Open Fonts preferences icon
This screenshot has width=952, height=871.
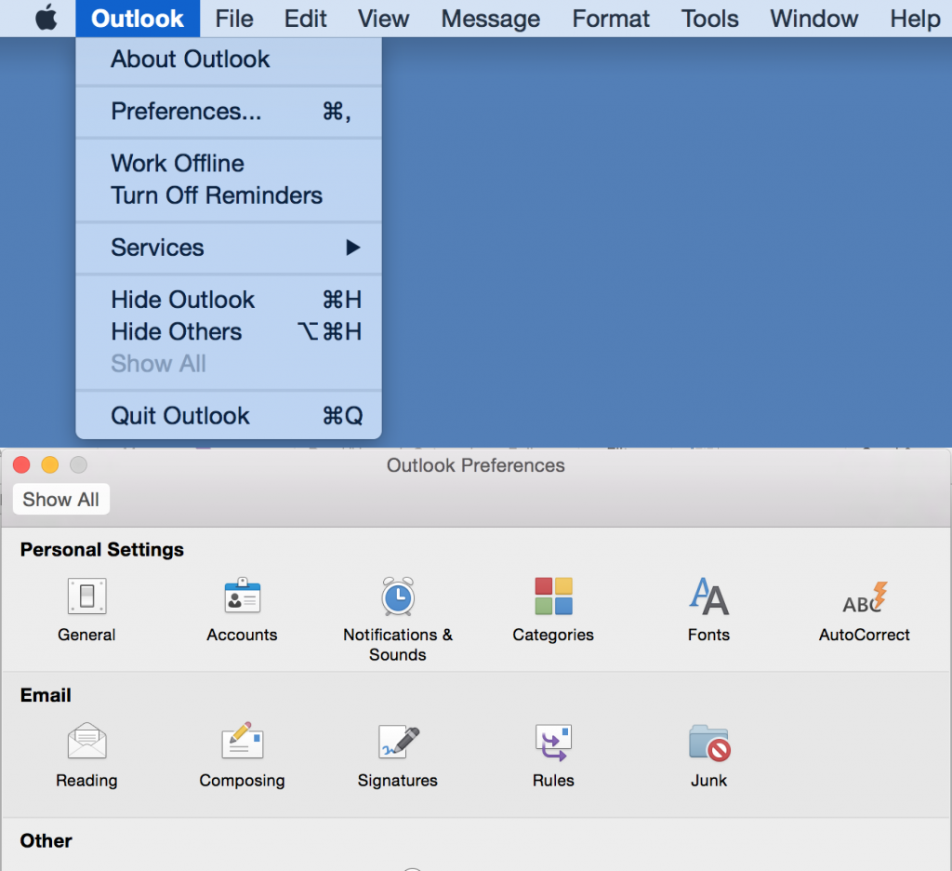pos(708,596)
